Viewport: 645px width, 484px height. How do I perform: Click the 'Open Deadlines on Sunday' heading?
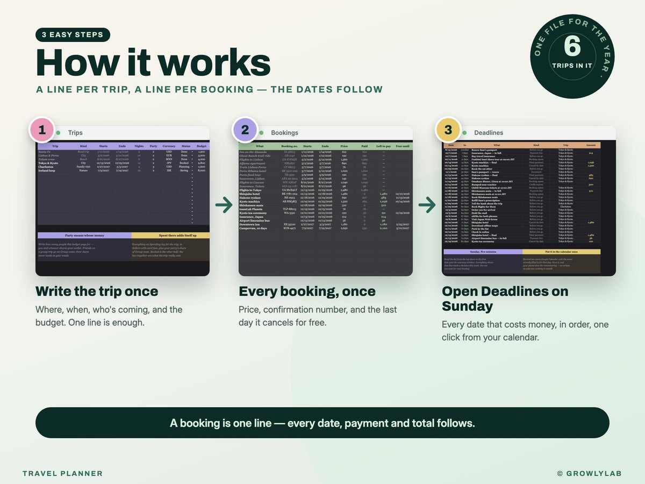(x=505, y=299)
